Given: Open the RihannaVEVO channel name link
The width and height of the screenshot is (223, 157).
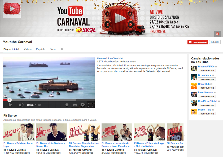Looking at the screenshot, I should click(206, 67).
